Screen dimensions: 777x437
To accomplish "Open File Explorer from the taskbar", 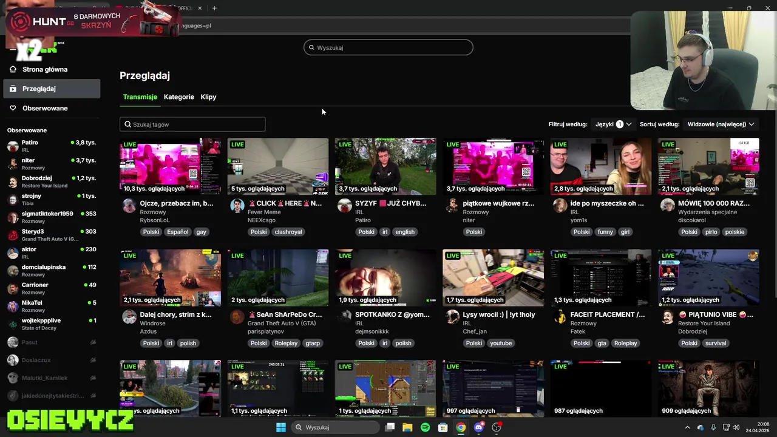I will (x=407, y=427).
